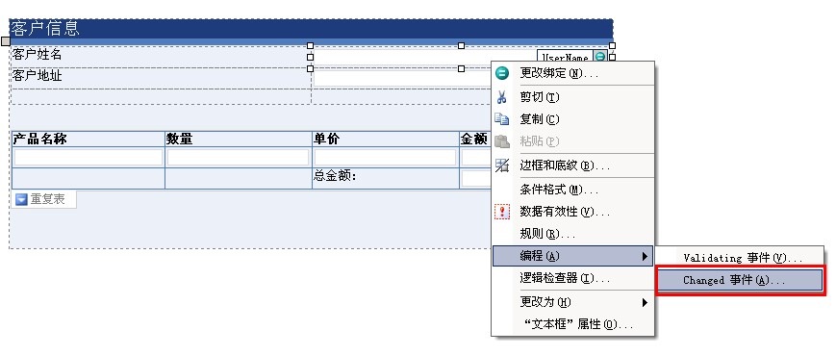
Task: Click the grey layout table selection handle
Action: click(x=6, y=41)
